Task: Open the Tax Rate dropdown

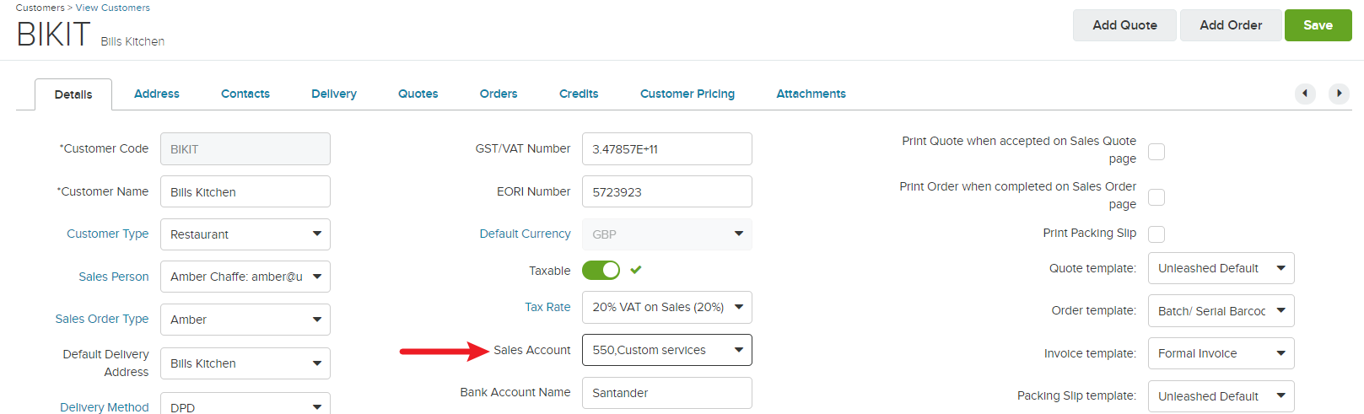Action: point(666,308)
